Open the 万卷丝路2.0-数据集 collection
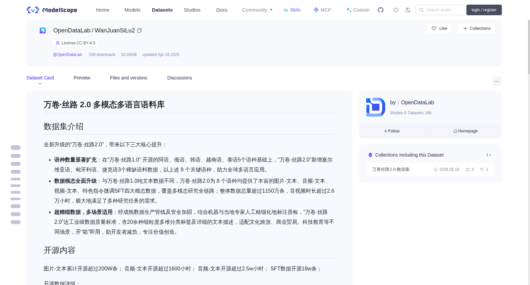The height and width of the screenshot is (285, 530). point(391,169)
